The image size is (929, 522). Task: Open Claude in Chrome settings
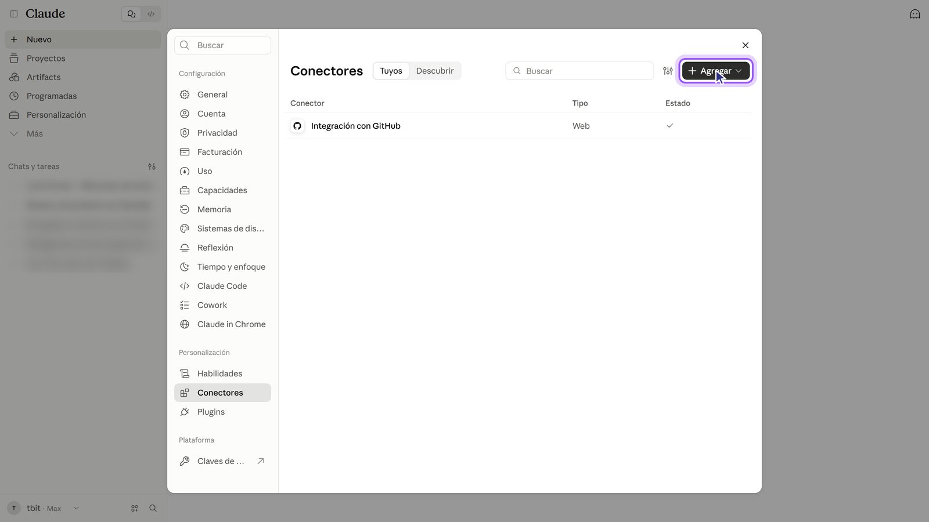222,324
